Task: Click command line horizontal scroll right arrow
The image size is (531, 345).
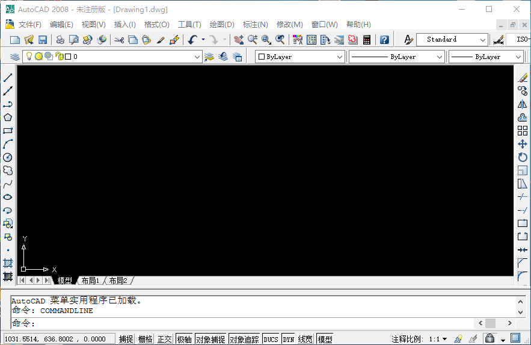Action: pyautogui.click(x=510, y=323)
